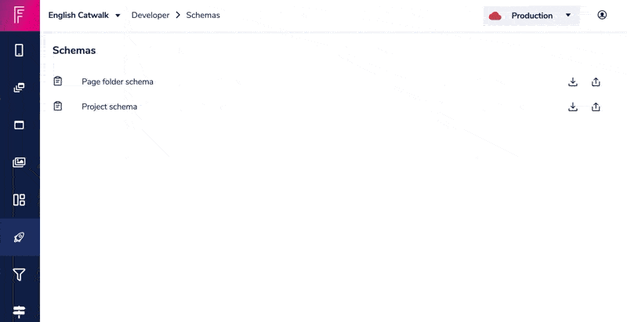Click the Frontastic logo in the corner
Image resolution: width=627 pixels, height=322 pixels.
pos(19,15)
